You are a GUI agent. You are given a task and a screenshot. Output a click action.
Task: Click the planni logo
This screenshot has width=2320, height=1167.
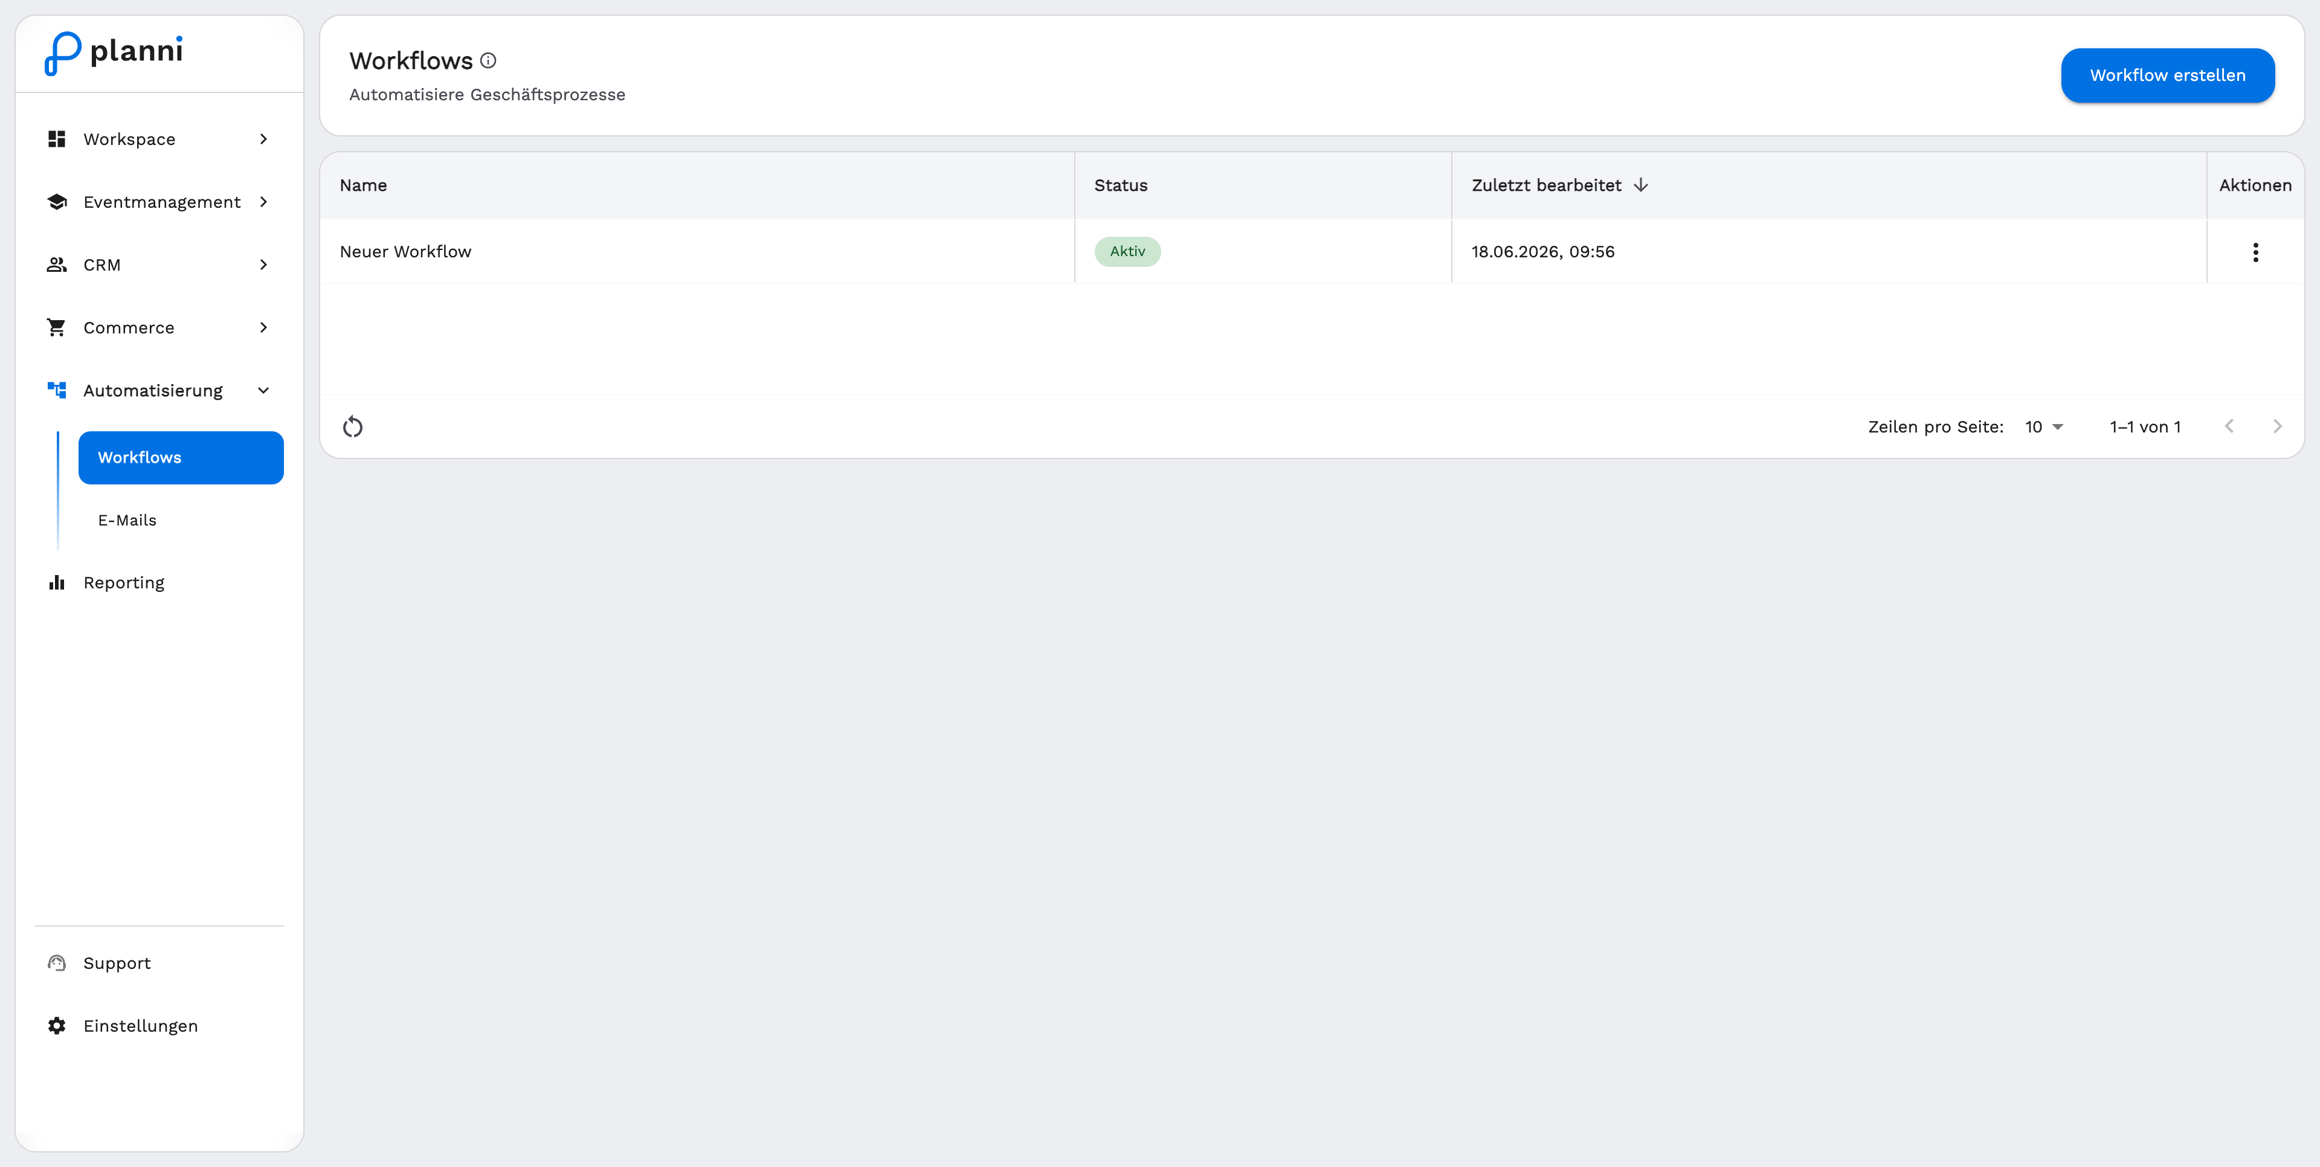point(114,53)
